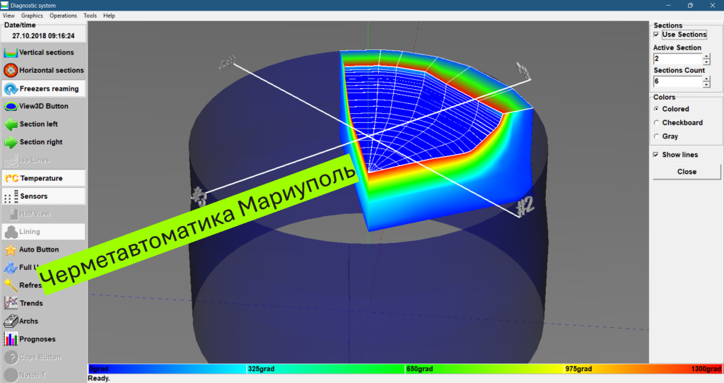This screenshot has width=724, height=383.
Task: Activate View3D Button icon
Action: tap(11, 106)
